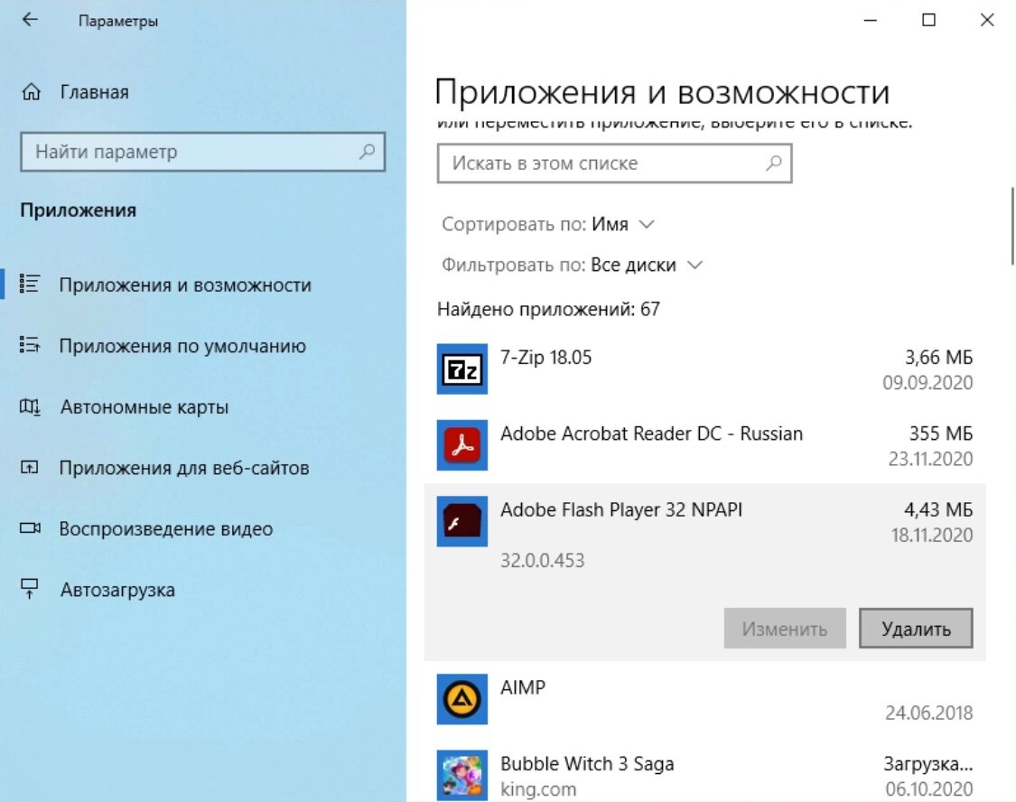Image resolution: width=1016 pixels, height=802 pixels.
Task: Click the 355 МБ size value
Action: click(x=941, y=434)
